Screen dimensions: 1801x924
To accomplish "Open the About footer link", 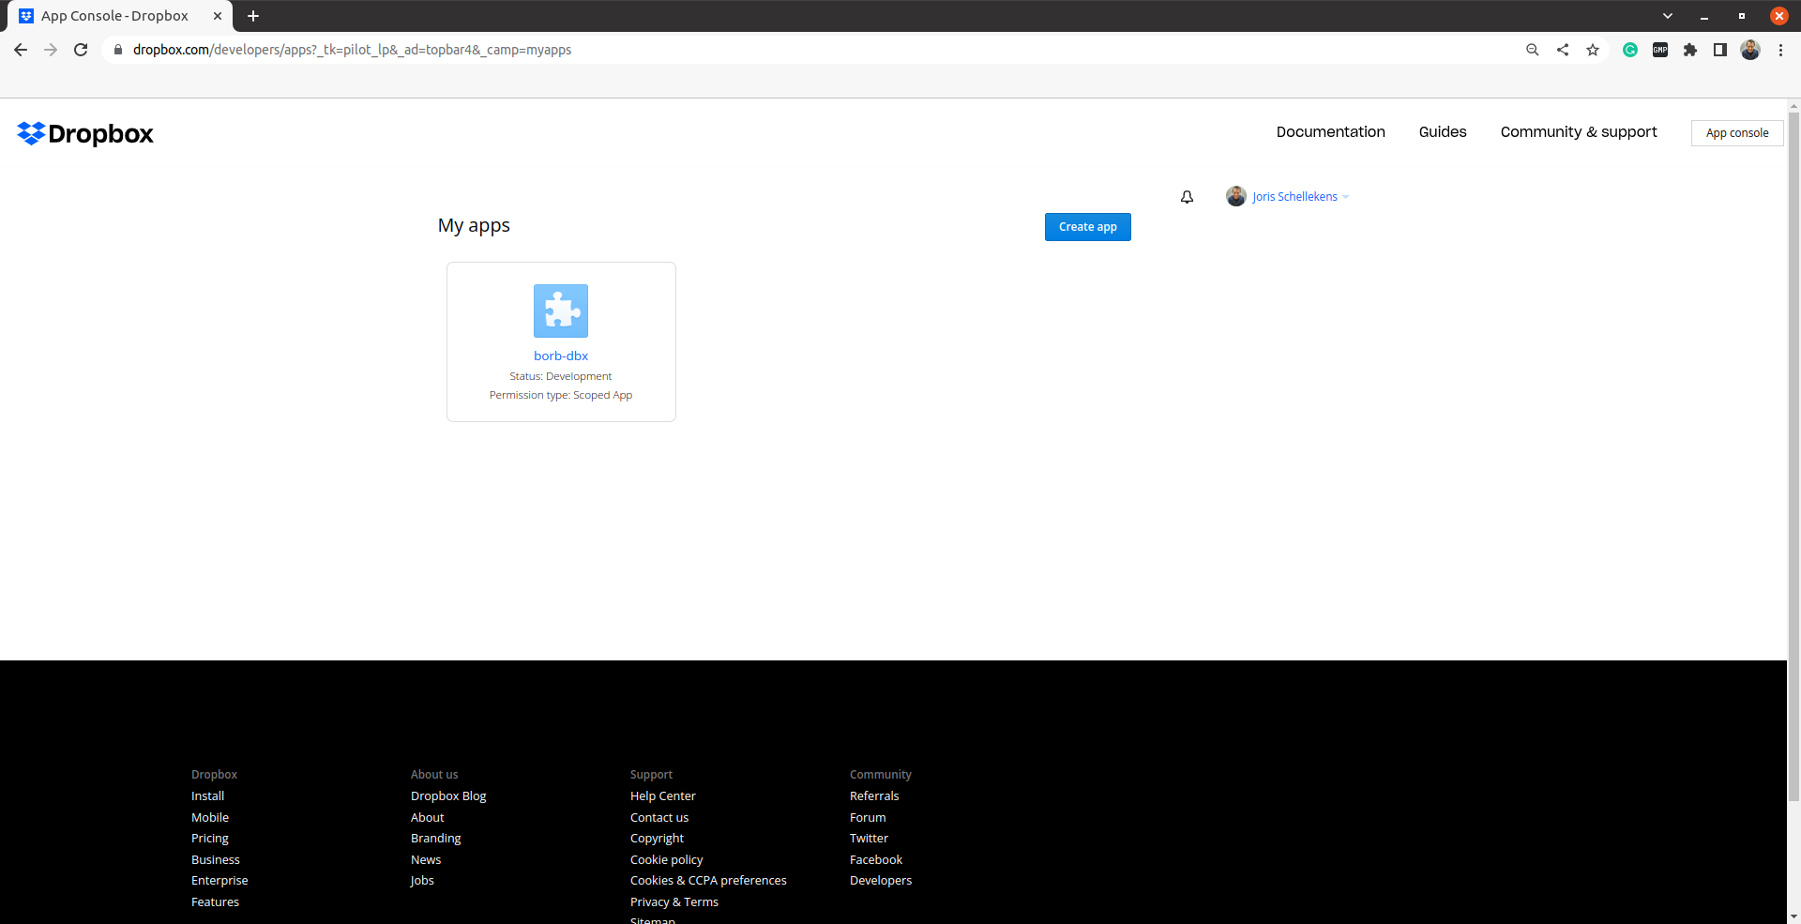I will [427, 818].
